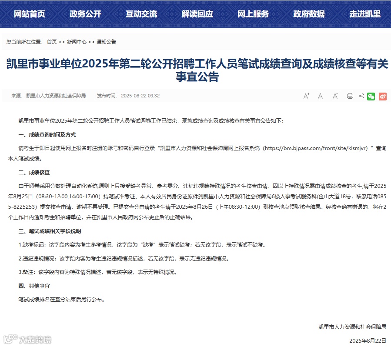Share via green WeChat icon
391x347 pixels.
point(371,96)
